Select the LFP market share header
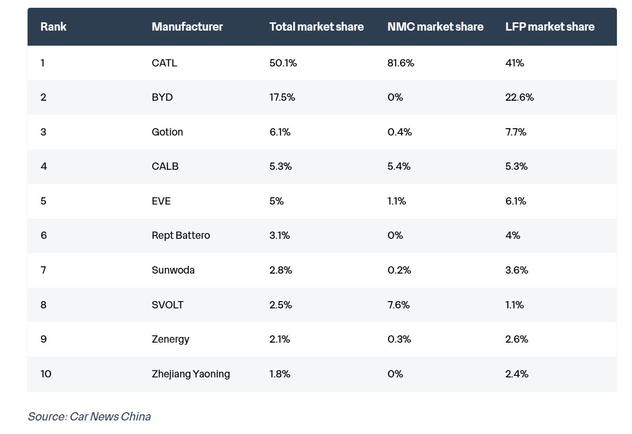Image resolution: width=632 pixels, height=434 pixels. click(x=549, y=26)
